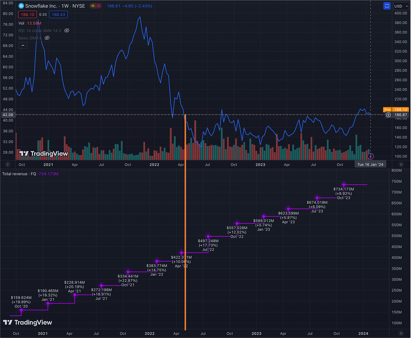411x338 pixels.
Task: Click the 186.61 last price value
Action: 113,6
